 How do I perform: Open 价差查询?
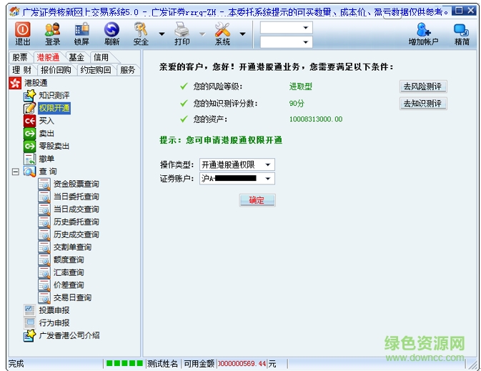[x=69, y=285]
